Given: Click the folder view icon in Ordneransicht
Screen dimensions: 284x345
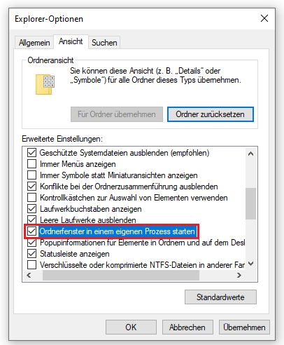Looking at the screenshot, I should click(45, 85).
